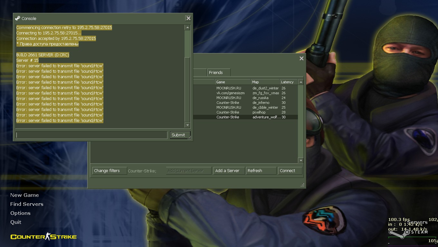438x247 pixels.
Task: Click the 'Server # 15' console line
Action: point(27,60)
